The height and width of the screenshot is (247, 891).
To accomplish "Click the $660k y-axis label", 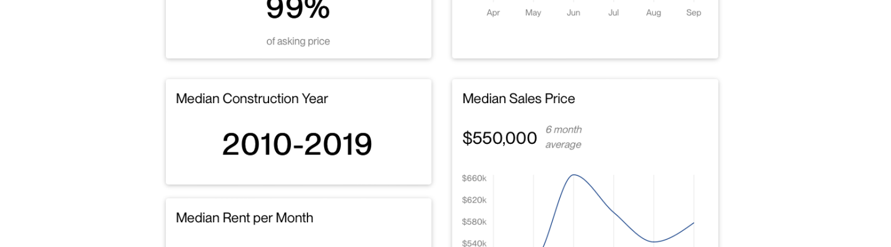I will point(474,178).
